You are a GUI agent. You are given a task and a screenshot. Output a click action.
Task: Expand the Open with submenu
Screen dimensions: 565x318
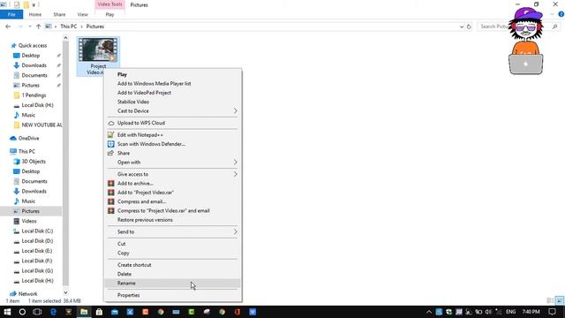tap(172, 163)
